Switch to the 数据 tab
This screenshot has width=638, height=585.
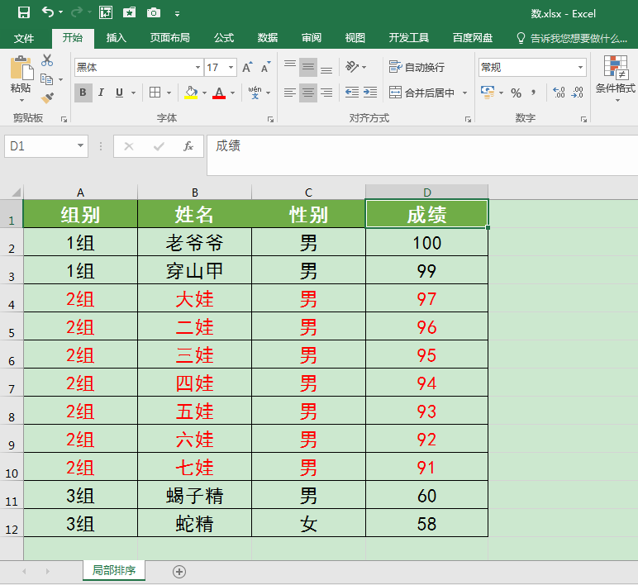pos(267,38)
